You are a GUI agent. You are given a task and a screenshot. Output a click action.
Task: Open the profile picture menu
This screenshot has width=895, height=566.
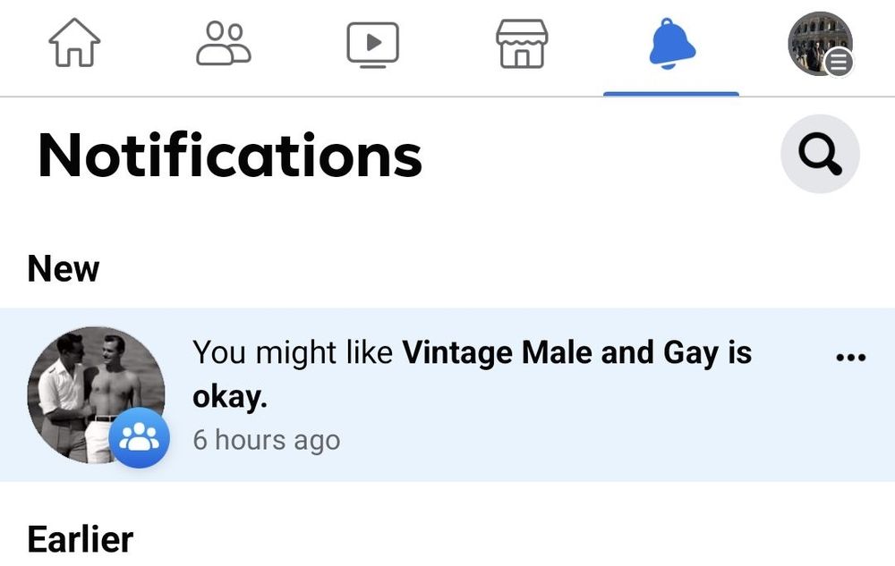[816, 41]
